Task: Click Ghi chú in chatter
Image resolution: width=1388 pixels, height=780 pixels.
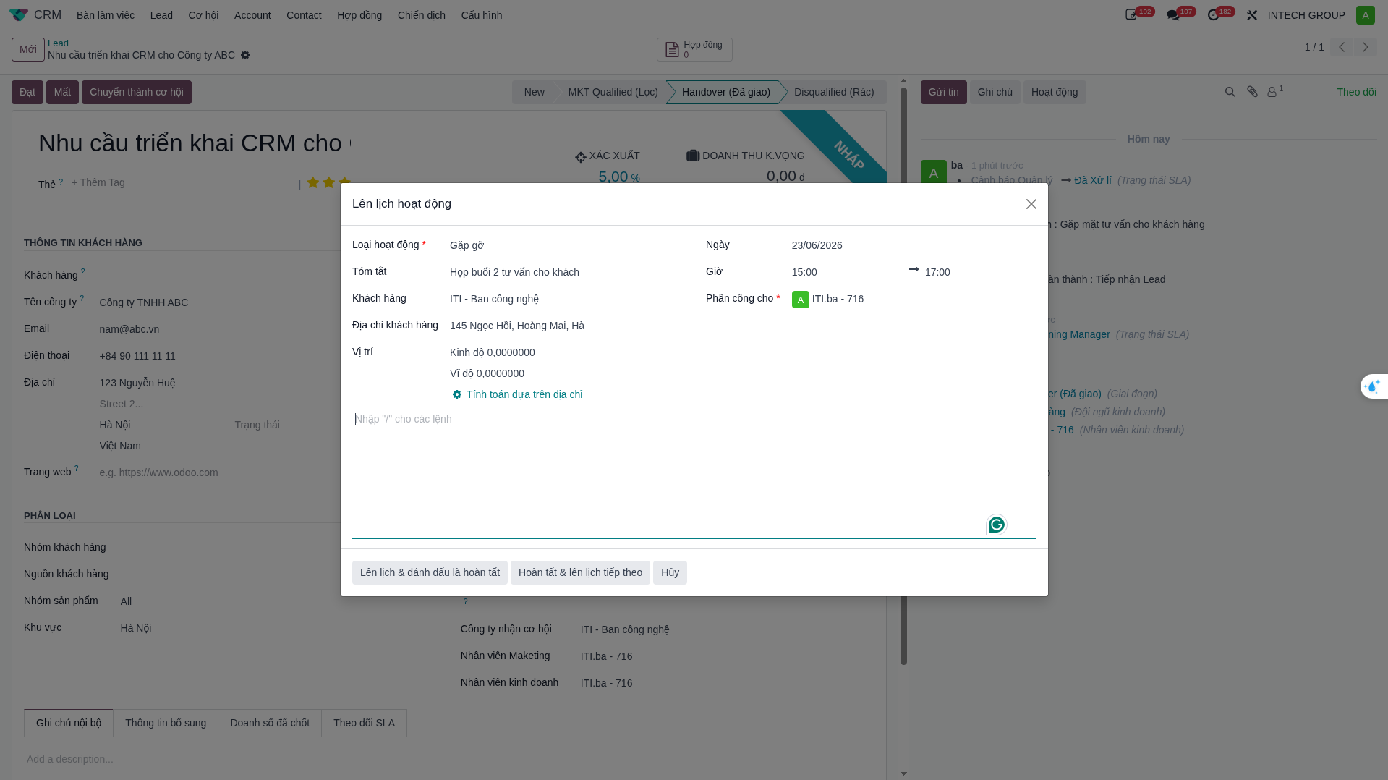Action: (995, 92)
